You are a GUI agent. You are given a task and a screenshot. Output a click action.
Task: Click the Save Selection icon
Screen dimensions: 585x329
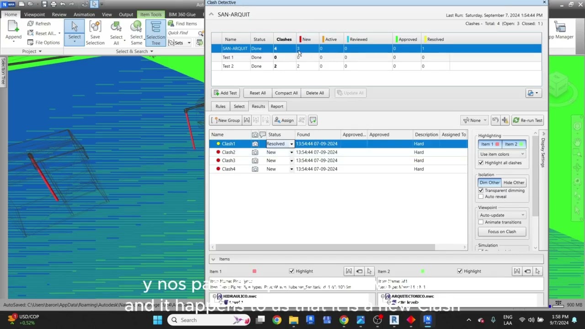point(95,27)
